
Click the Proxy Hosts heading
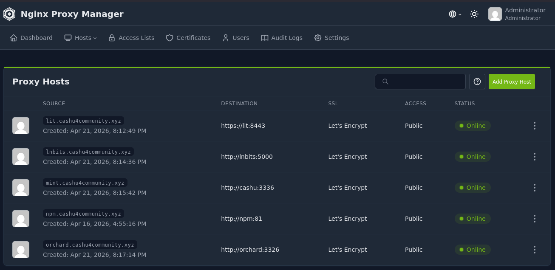click(x=41, y=82)
